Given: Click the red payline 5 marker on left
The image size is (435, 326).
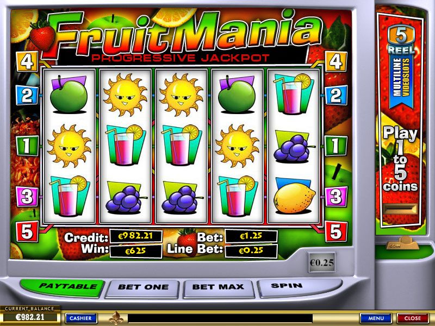Looking at the screenshot, I should pyautogui.click(x=27, y=231).
